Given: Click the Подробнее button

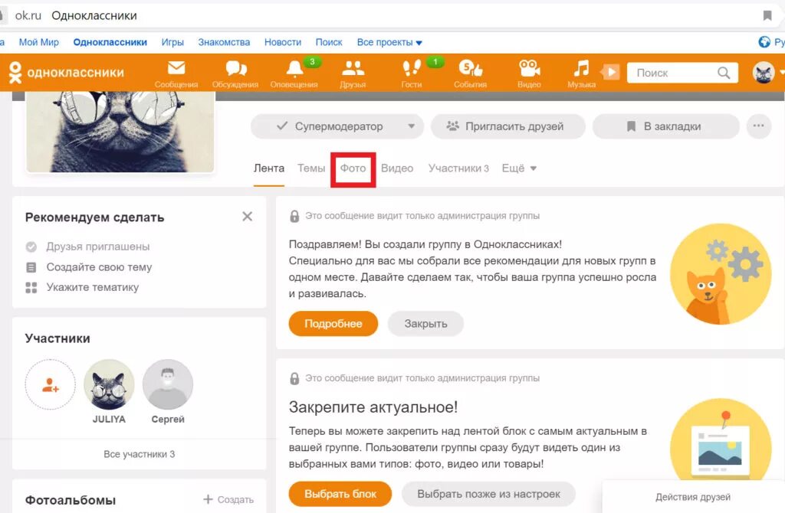Looking at the screenshot, I should [333, 323].
